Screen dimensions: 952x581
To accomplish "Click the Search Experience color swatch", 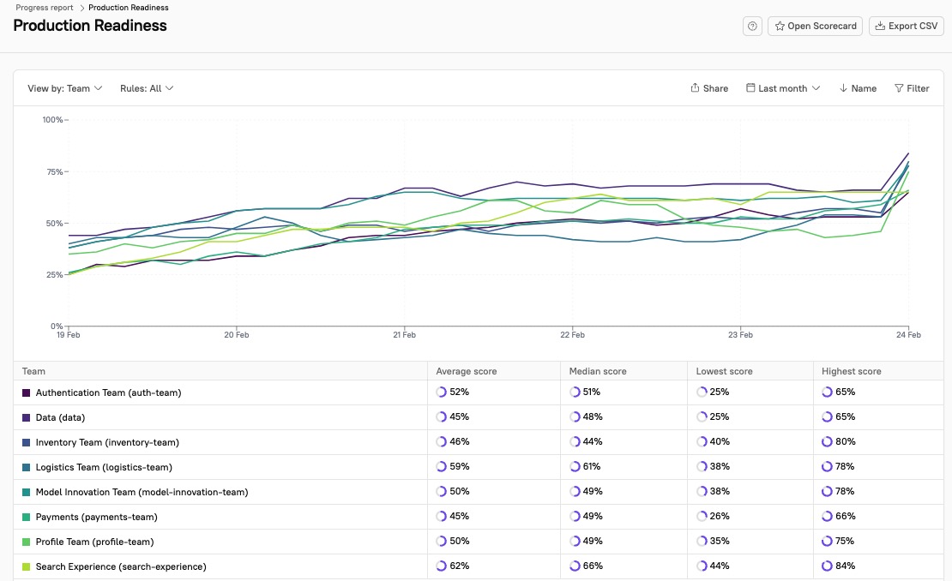I will [26, 567].
